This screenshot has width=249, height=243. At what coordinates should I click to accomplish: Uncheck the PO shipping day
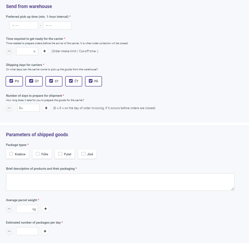click(14, 81)
